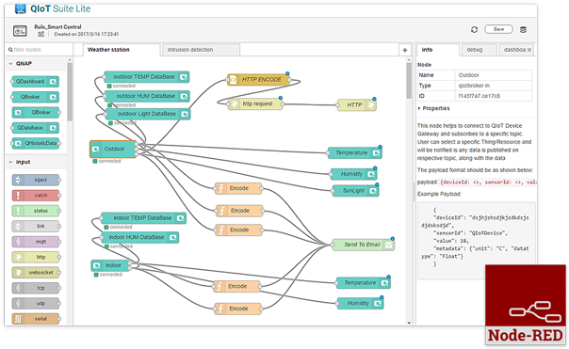Select the inject palette node
The width and height of the screenshot is (569, 349).
pyautogui.click(x=36, y=180)
